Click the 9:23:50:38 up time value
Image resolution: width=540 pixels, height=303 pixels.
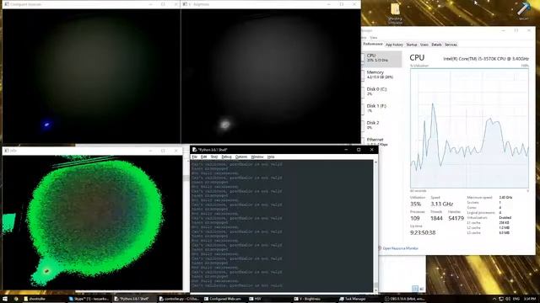click(423, 233)
